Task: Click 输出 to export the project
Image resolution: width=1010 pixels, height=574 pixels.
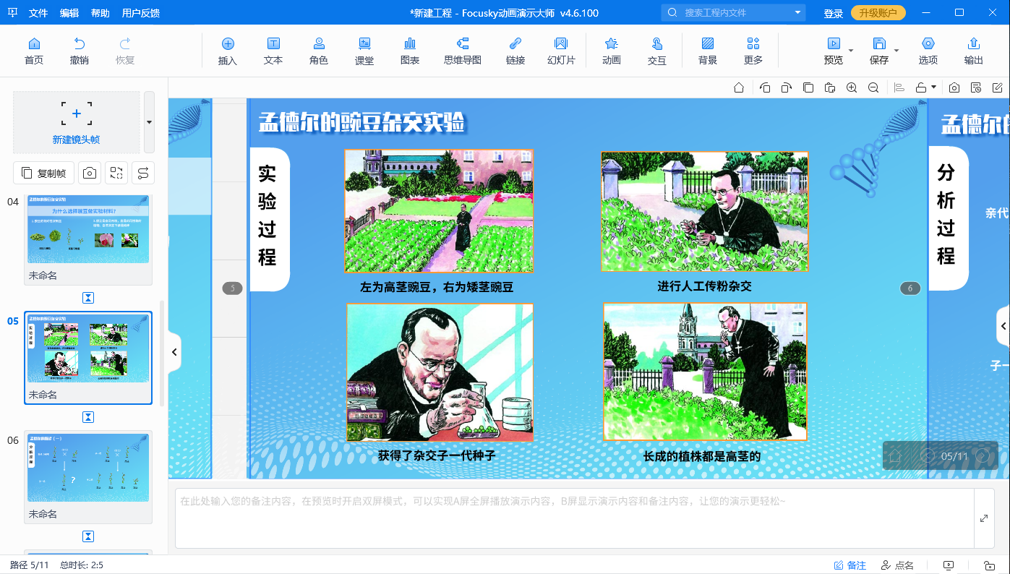Action: point(974,51)
